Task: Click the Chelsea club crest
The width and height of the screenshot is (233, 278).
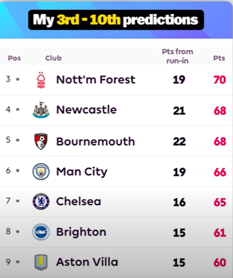Action: 41,201
